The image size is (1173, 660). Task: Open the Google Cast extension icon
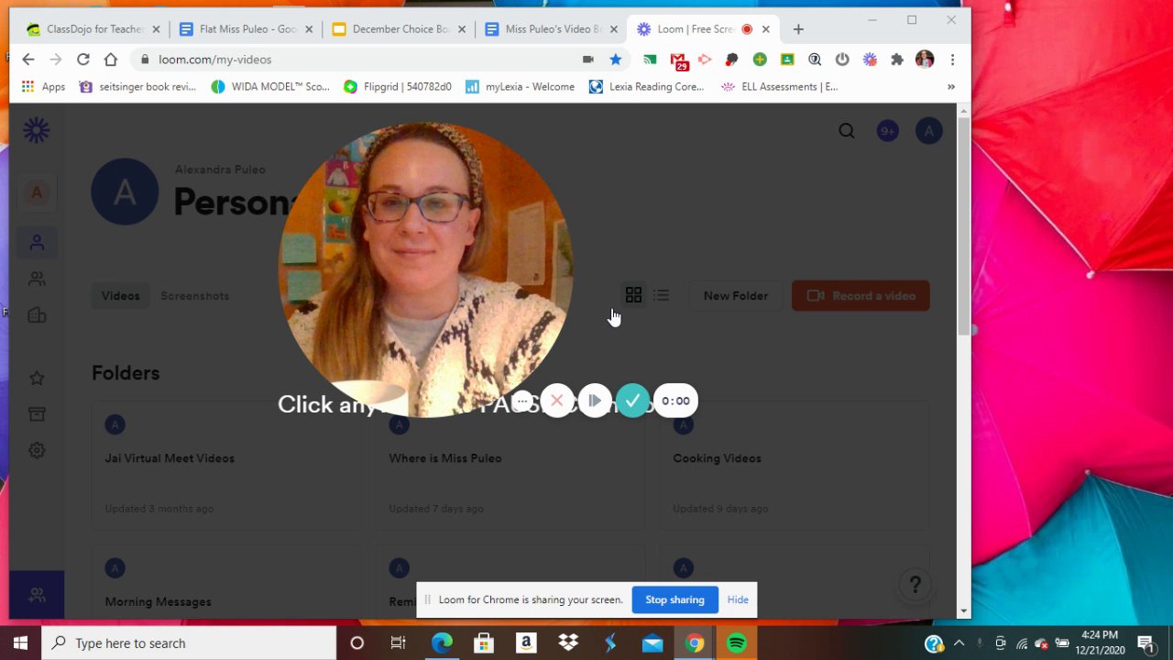[650, 60]
